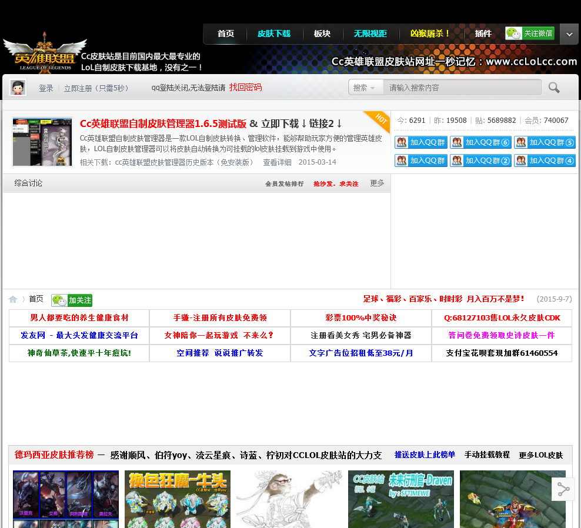Viewport: 581px width, 528px height.
Task: Open 文字广告位招租低至38元/月 ad
Action: coord(361,353)
